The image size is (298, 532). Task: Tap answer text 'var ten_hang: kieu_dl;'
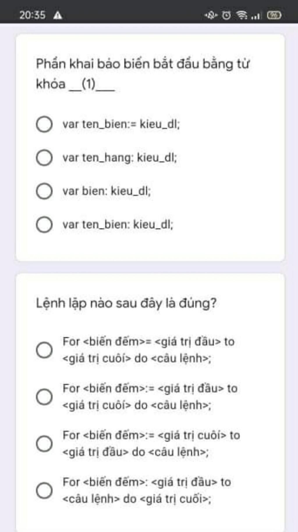click(120, 158)
